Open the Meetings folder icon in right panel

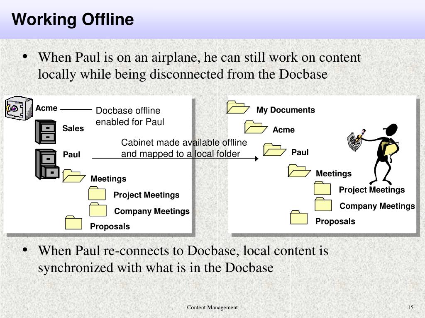299,171
